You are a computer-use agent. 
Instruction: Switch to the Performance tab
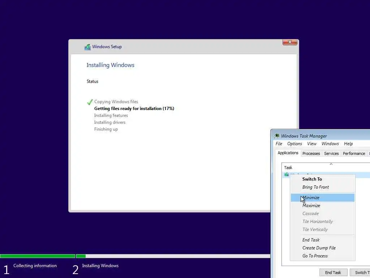point(354,153)
